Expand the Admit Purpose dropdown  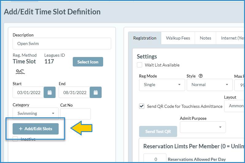(x=203, y=127)
